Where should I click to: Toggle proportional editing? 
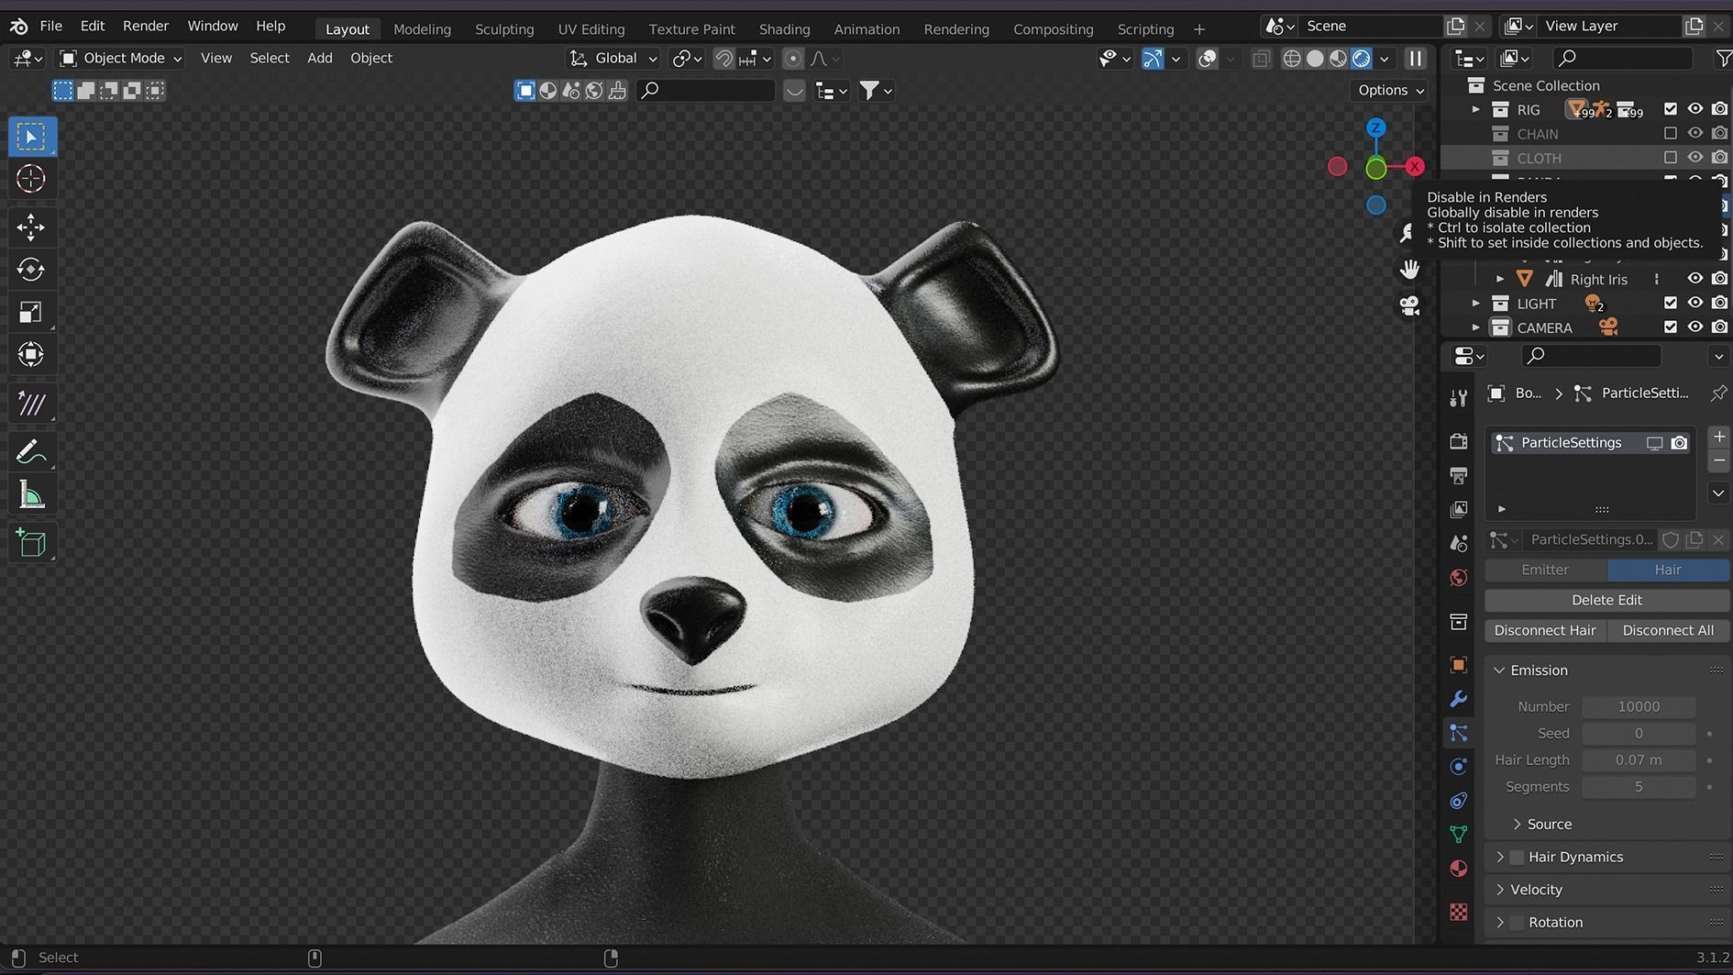pos(793,59)
